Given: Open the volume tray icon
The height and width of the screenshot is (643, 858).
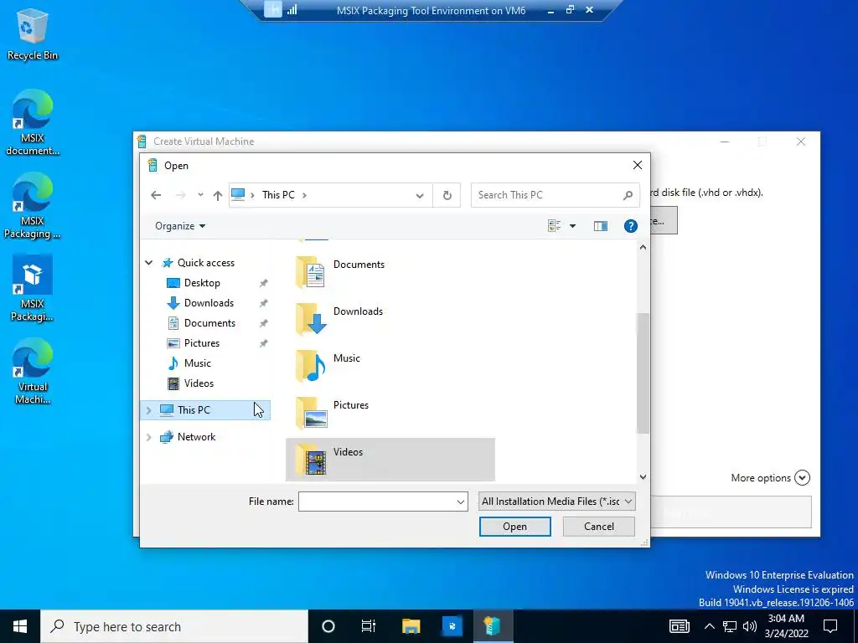Looking at the screenshot, I should click(x=750, y=626).
